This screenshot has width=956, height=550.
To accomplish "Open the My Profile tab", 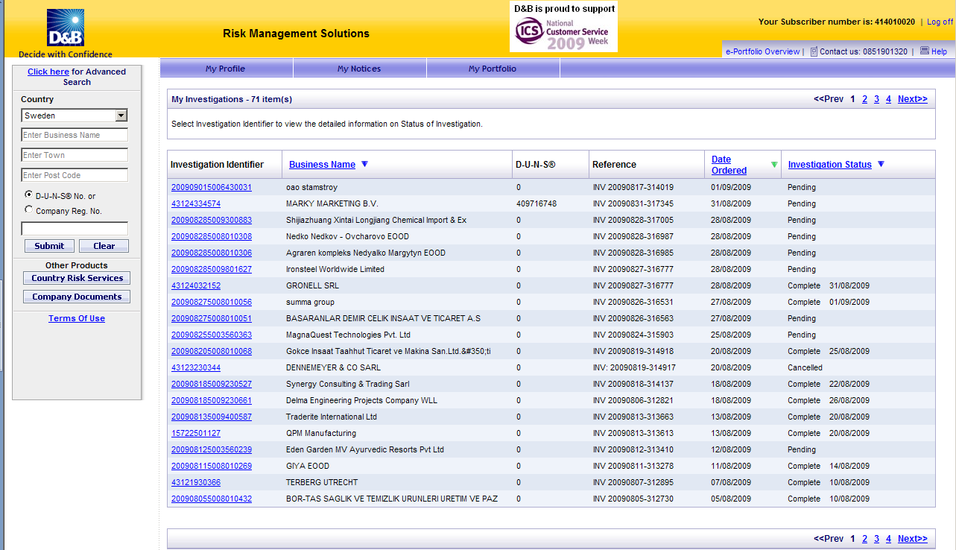I will click(226, 69).
